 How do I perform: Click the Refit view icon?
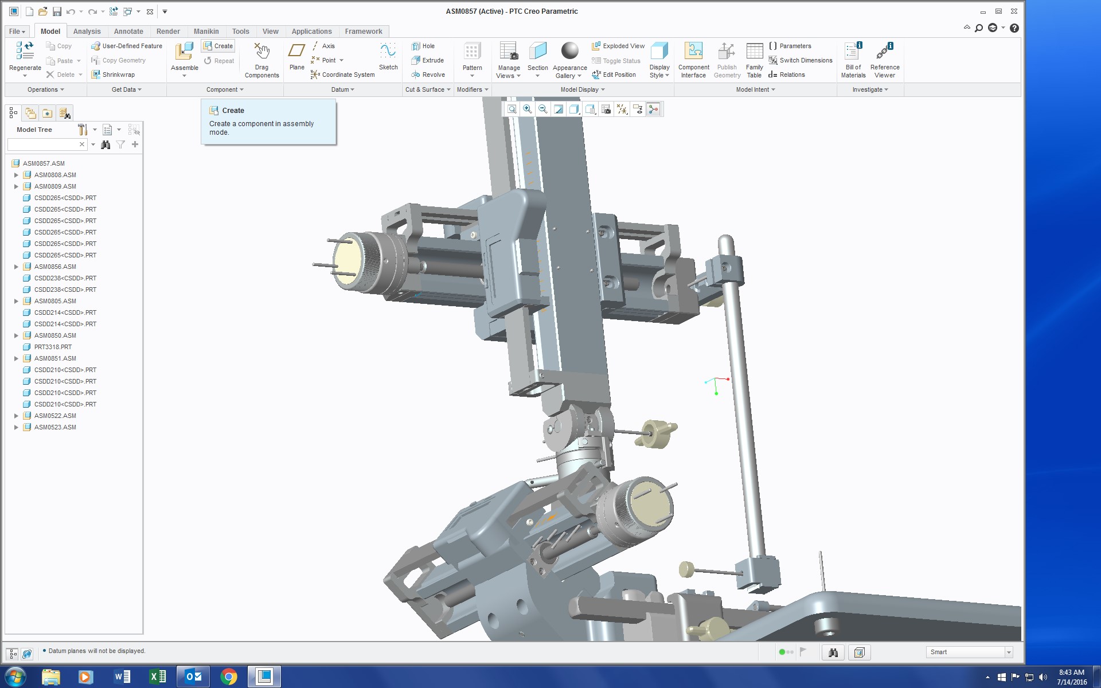tap(512, 109)
